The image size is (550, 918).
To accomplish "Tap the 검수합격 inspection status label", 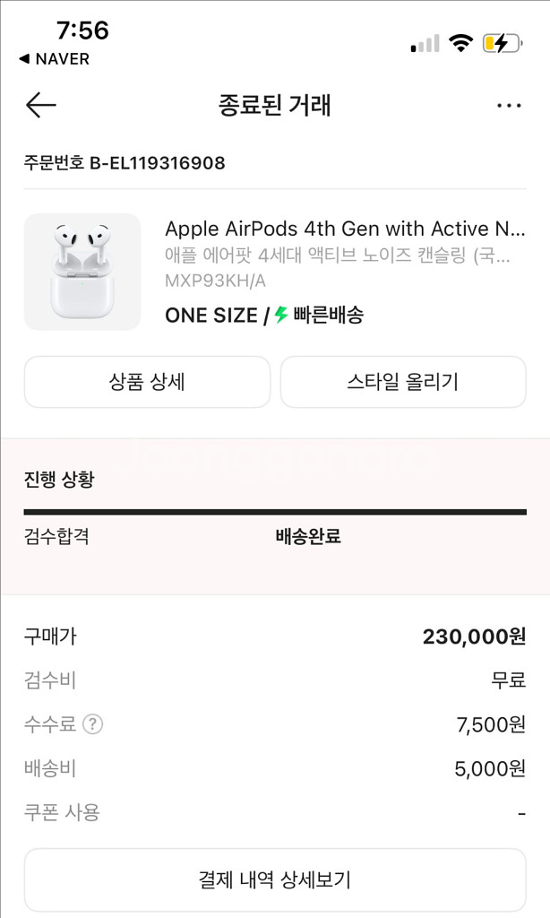I will click(56, 537).
